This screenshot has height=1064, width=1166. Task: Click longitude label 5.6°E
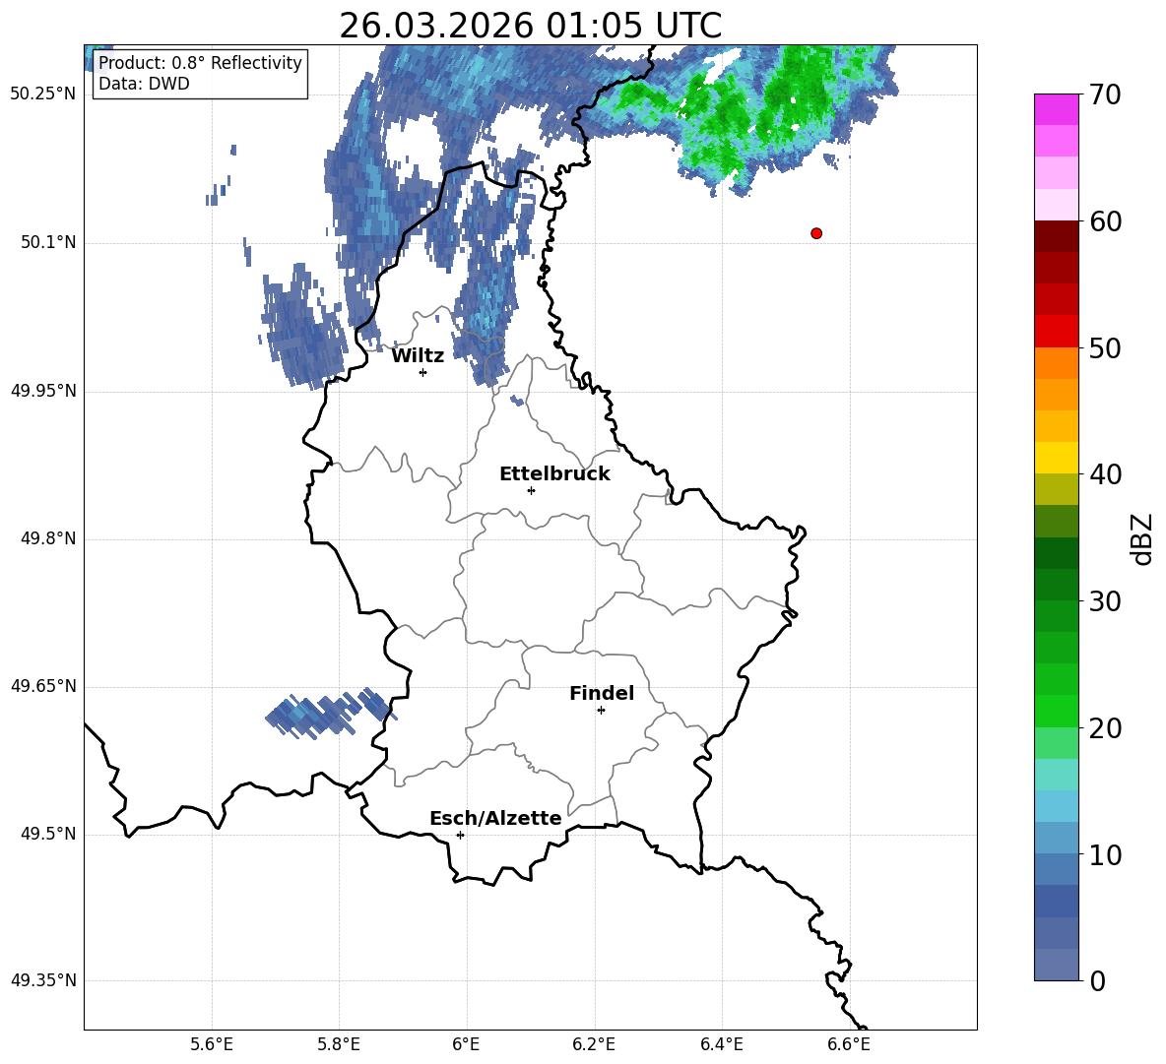pyautogui.click(x=212, y=1044)
